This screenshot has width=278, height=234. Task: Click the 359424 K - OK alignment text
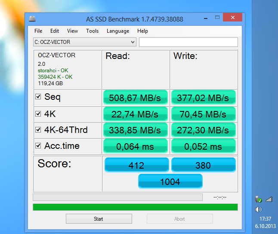click(55, 77)
